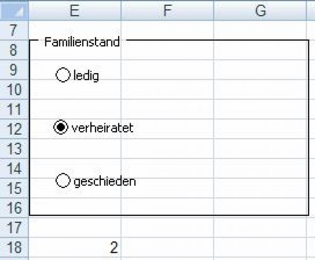Select column F header
Image resolution: width=315 pixels, height=260 pixels.
click(167, 11)
